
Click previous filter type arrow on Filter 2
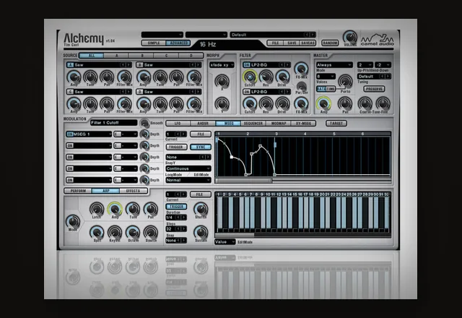pos(282,92)
